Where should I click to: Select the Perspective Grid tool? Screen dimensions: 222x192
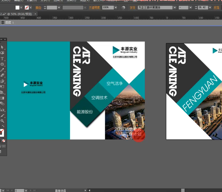click(2, 92)
